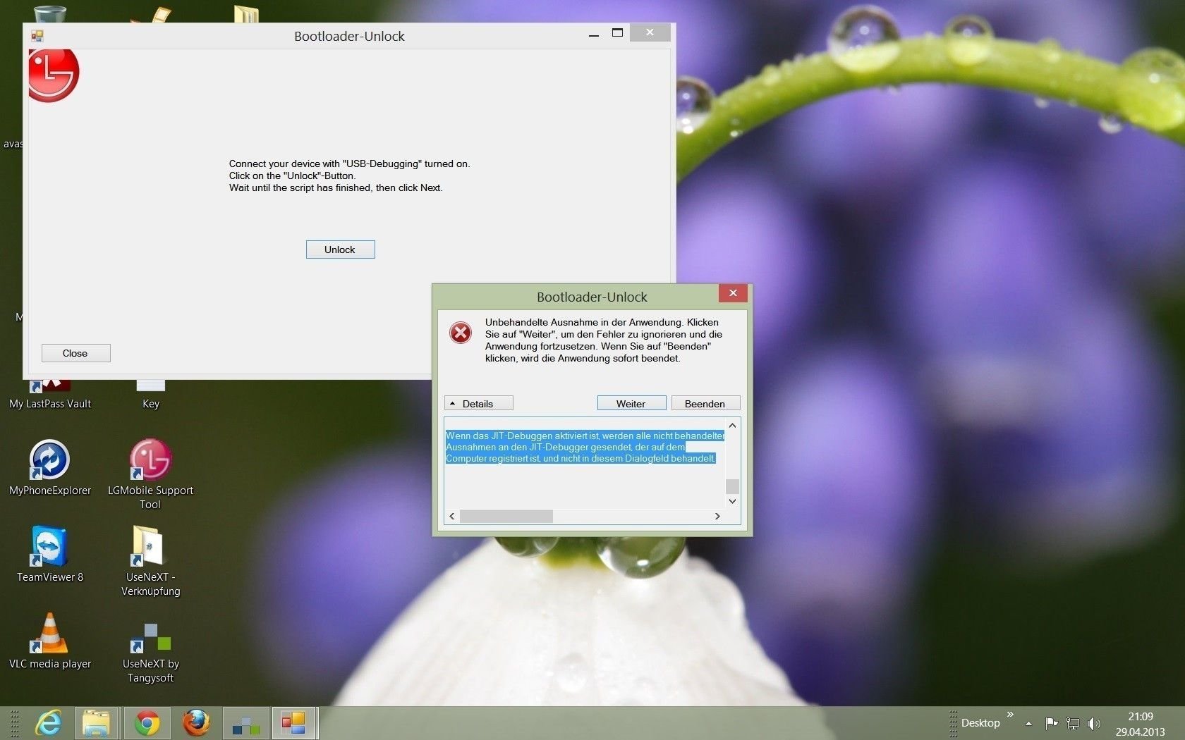This screenshot has height=740, width=1185.
Task: Open the UseNeXT - Verknüpfung folder shortcut
Action: click(x=150, y=561)
